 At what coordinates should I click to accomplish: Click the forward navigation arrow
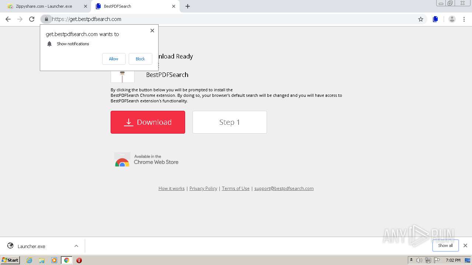point(20,19)
